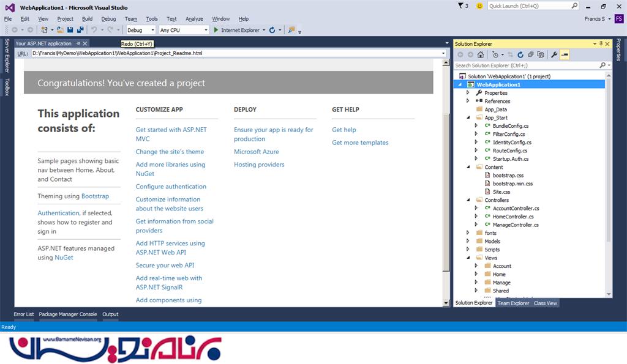The height and width of the screenshot is (364, 627).
Task: Collapse the Controllers folder node
Action: tap(468, 200)
